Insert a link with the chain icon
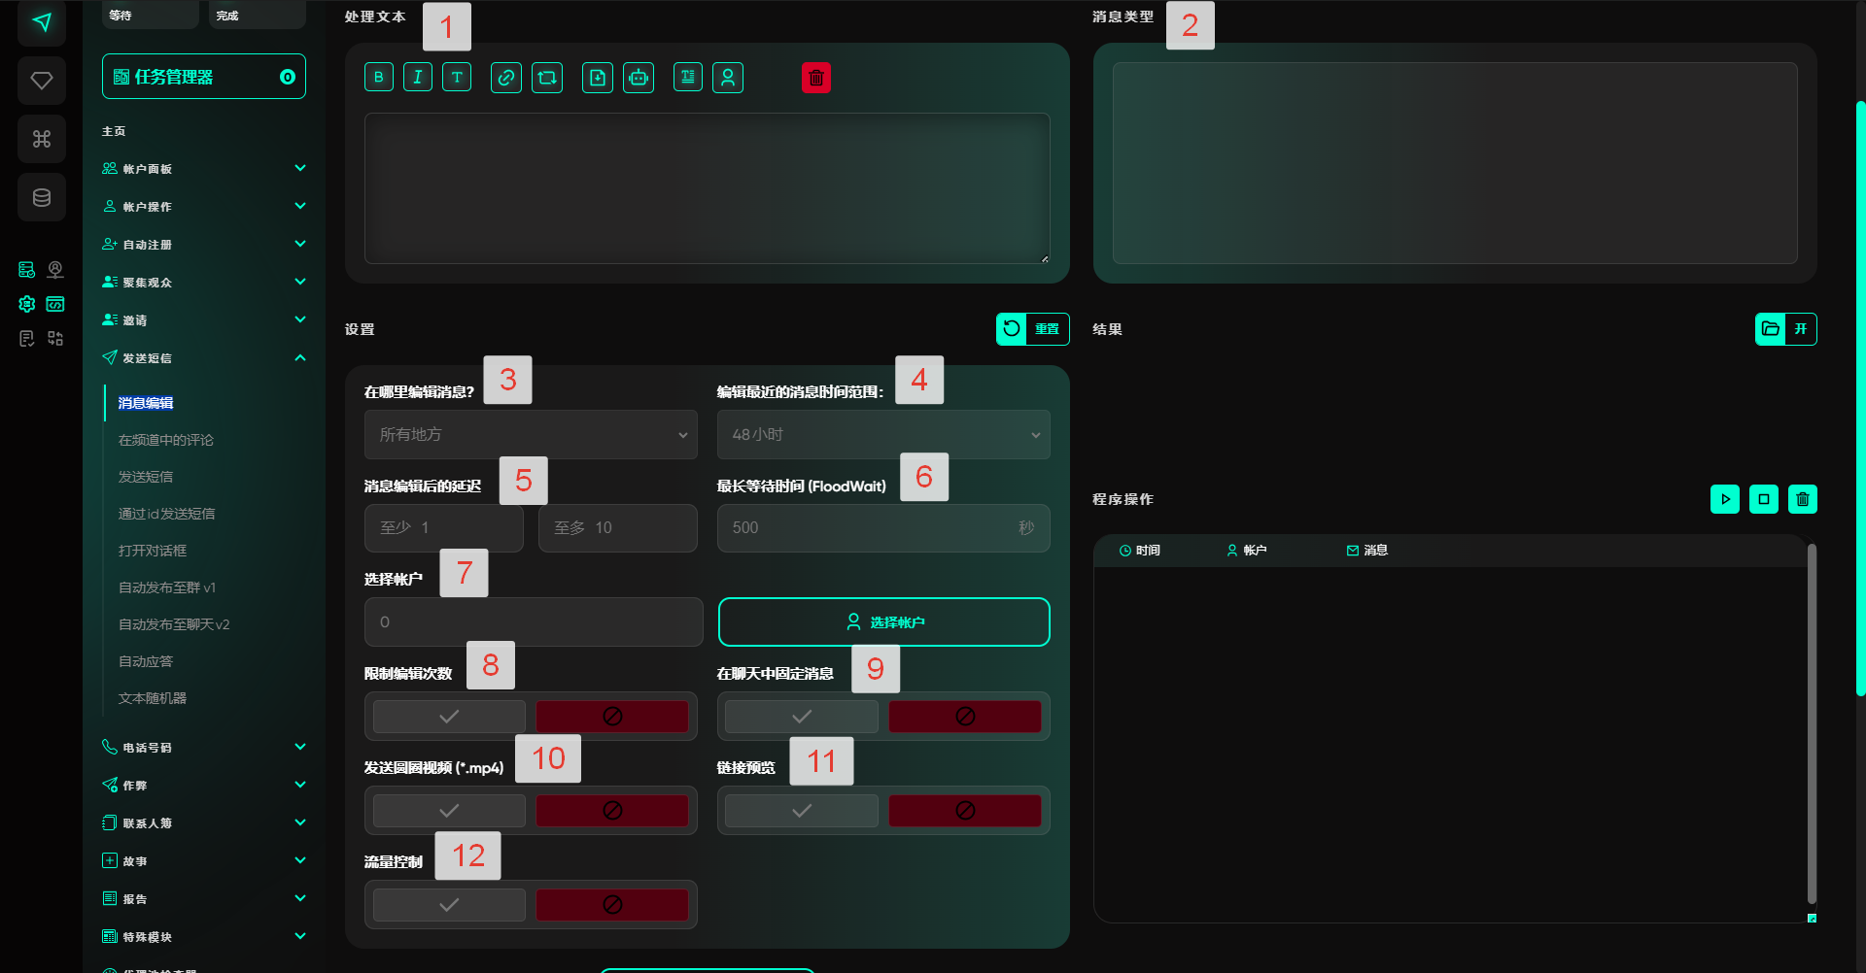This screenshot has width=1866, height=973. click(x=505, y=78)
